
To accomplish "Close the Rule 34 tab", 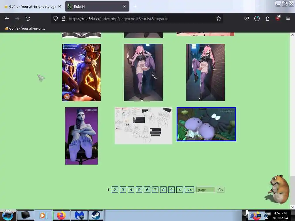I will [124, 6].
